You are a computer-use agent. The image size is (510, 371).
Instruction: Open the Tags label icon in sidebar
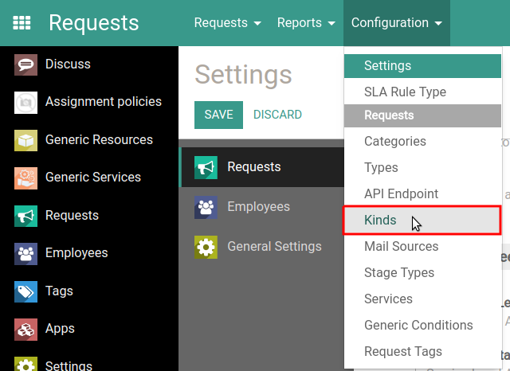click(x=25, y=291)
